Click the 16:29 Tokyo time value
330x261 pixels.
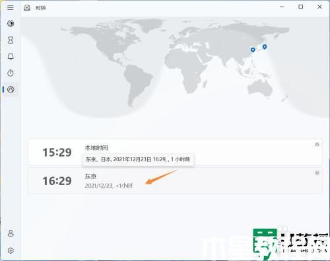57,181
